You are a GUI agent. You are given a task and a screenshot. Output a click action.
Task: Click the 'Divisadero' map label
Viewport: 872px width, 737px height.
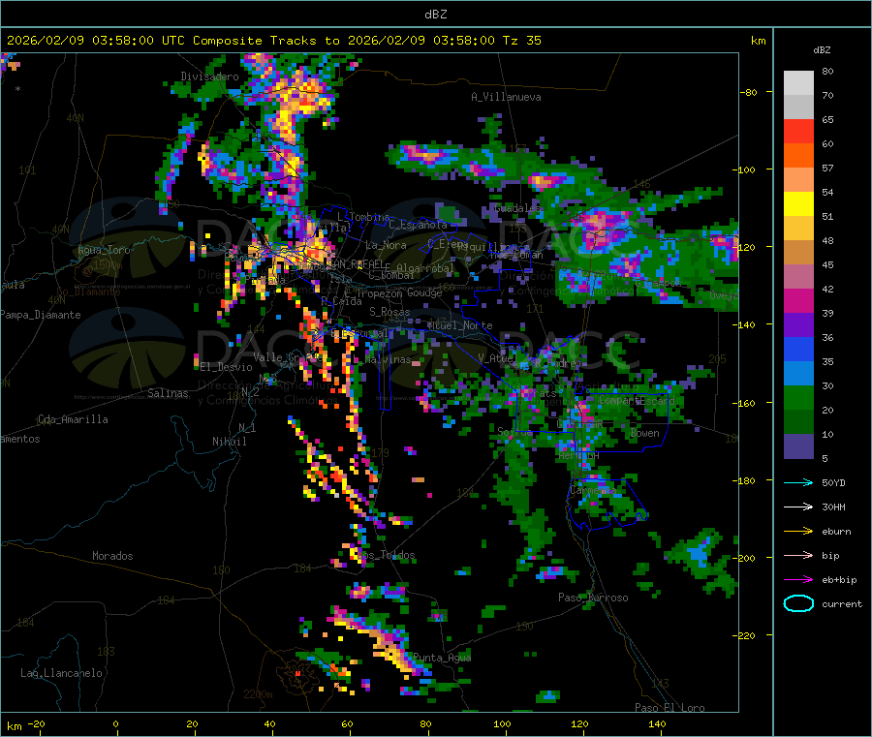click(209, 77)
